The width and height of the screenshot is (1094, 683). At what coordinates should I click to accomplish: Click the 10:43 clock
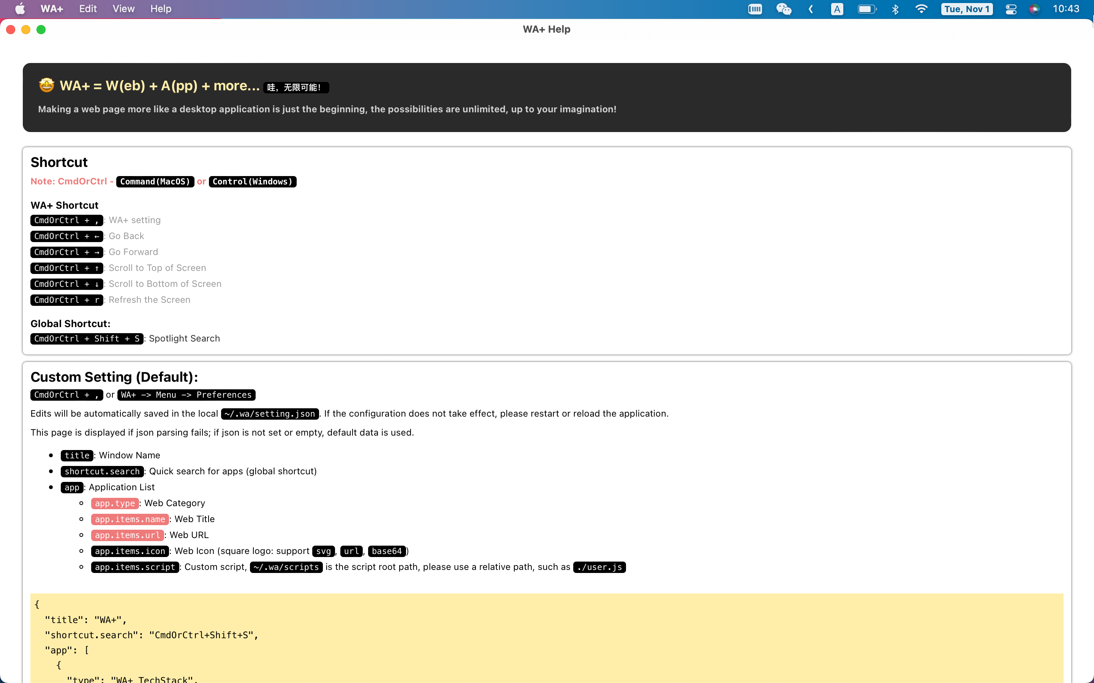coord(1066,9)
